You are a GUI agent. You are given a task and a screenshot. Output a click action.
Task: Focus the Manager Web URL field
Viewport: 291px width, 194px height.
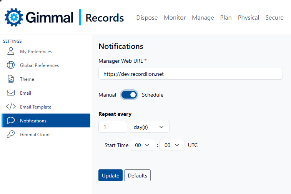click(x=190, y=74)
